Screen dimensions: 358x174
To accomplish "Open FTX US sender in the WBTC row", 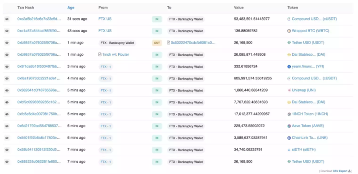I will click(x=105, y=31).
